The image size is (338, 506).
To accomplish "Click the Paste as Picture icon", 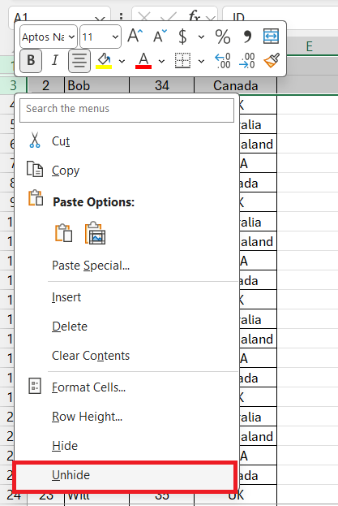I will click(95, 233).
